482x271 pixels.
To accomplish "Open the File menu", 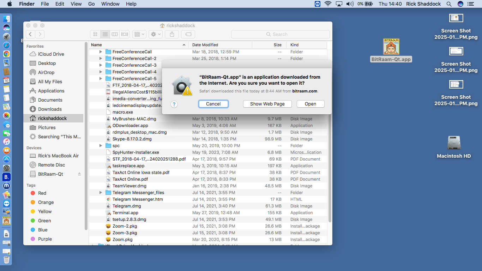I will click(45, 4).
